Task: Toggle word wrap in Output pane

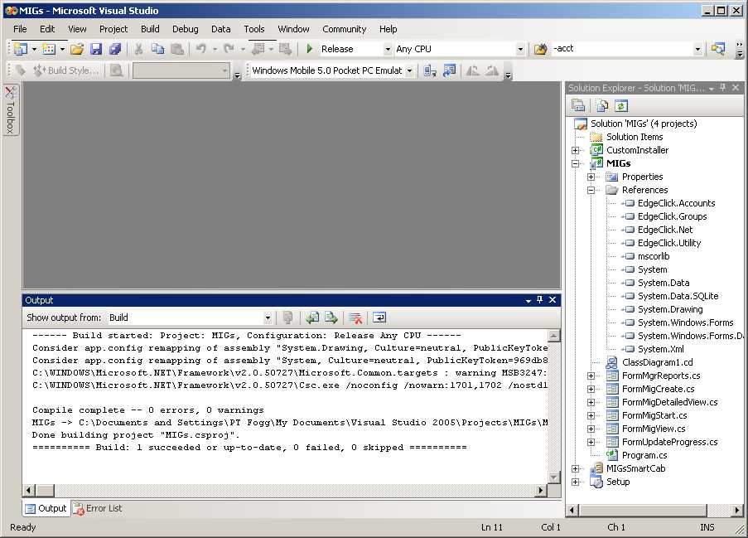Action: [379, 317]
